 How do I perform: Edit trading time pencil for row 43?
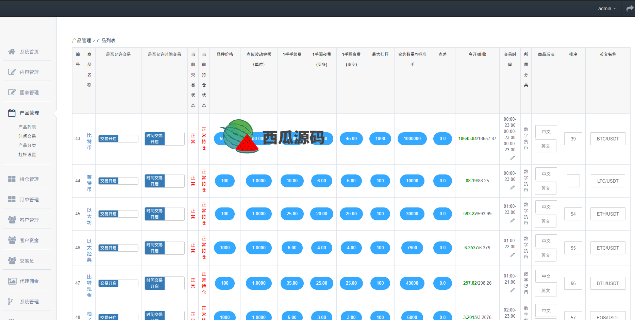[513, 158]
